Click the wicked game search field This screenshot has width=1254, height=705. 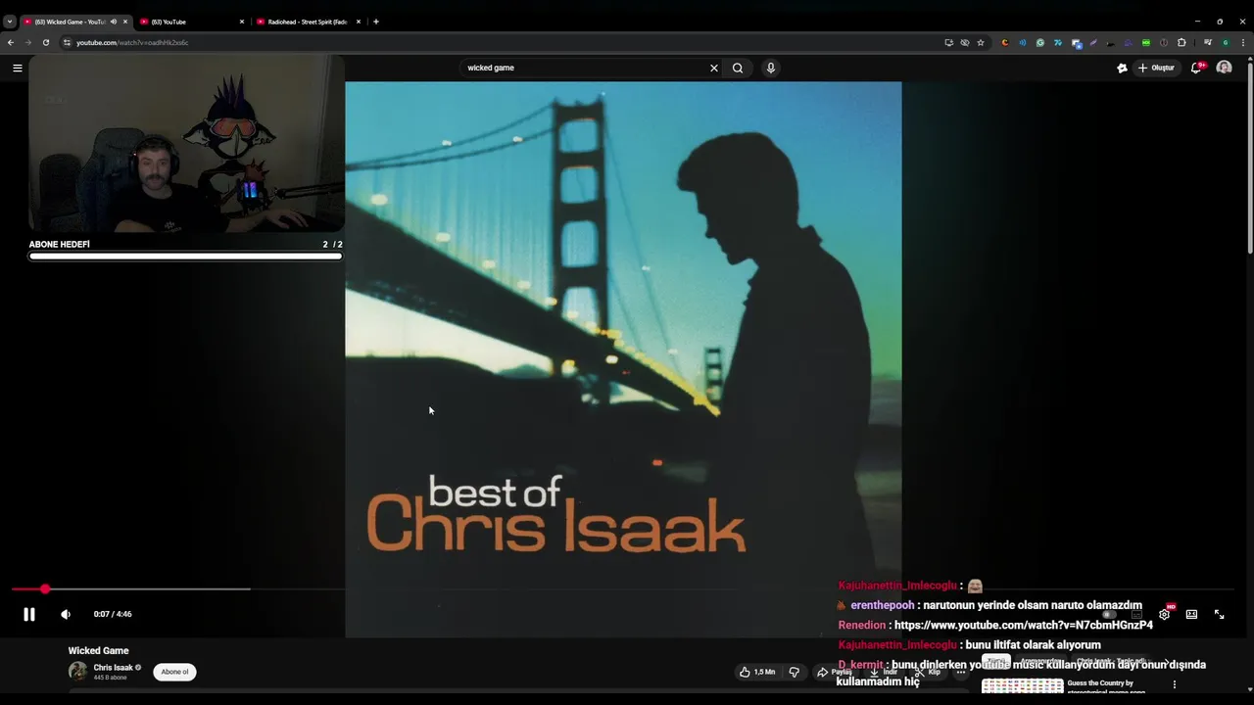point(585,68)
